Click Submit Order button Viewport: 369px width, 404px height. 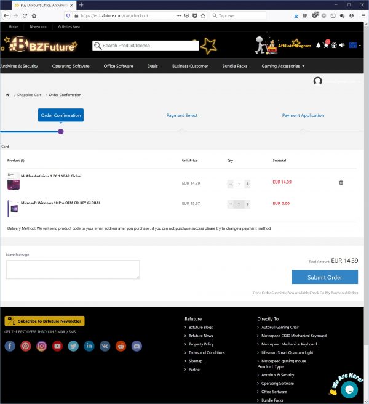[325, 277]
